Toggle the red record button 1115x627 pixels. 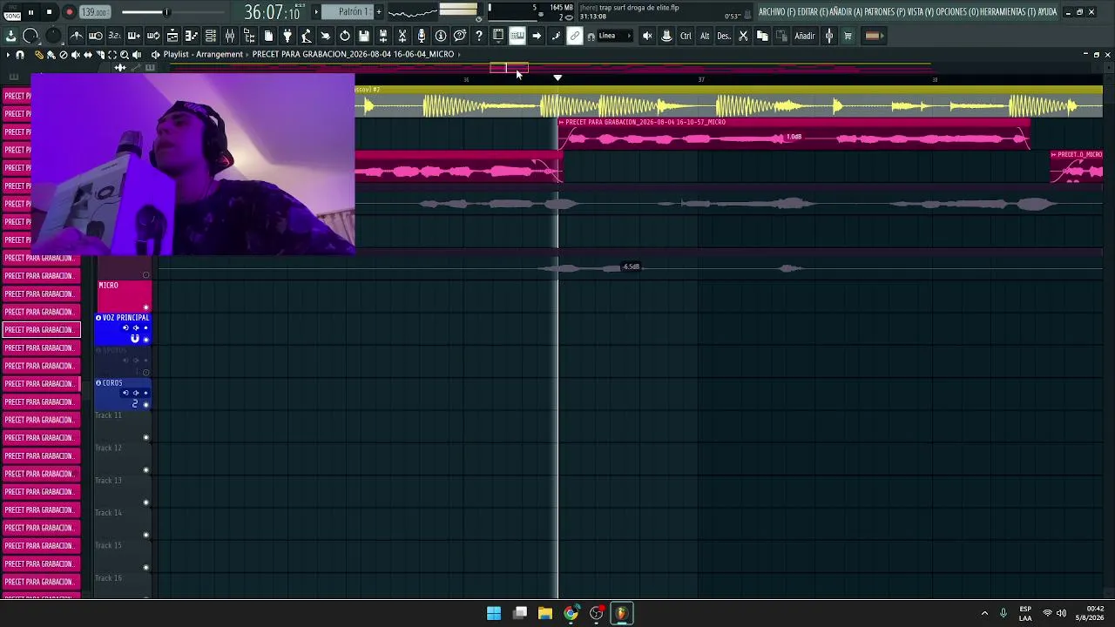pos(69,12)
